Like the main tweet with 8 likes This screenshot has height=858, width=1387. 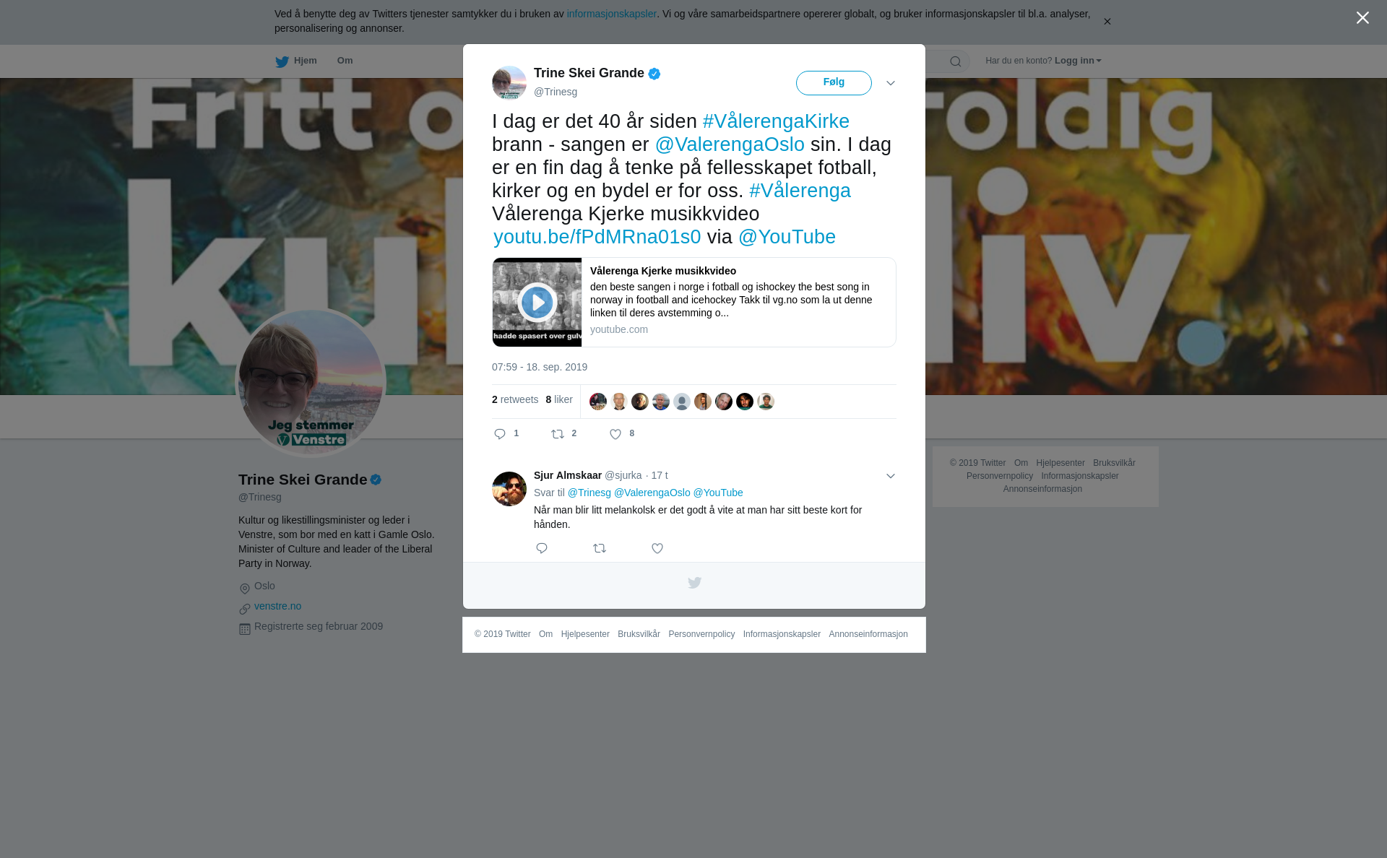pos(615,434)
